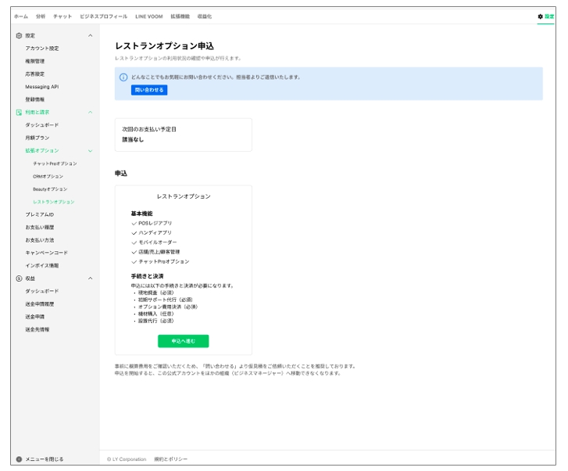568x471 pixels.
Task: Open チャットProオプション in sidebar
Action: coord(55,164)
